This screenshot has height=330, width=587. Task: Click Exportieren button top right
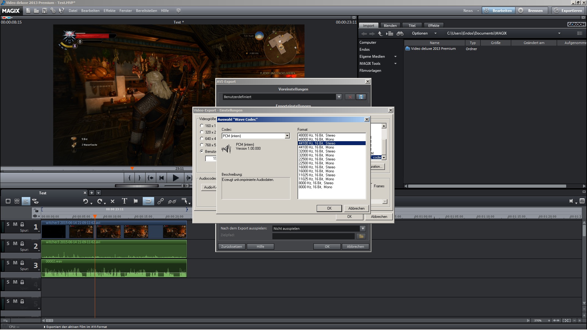(569, 11)
